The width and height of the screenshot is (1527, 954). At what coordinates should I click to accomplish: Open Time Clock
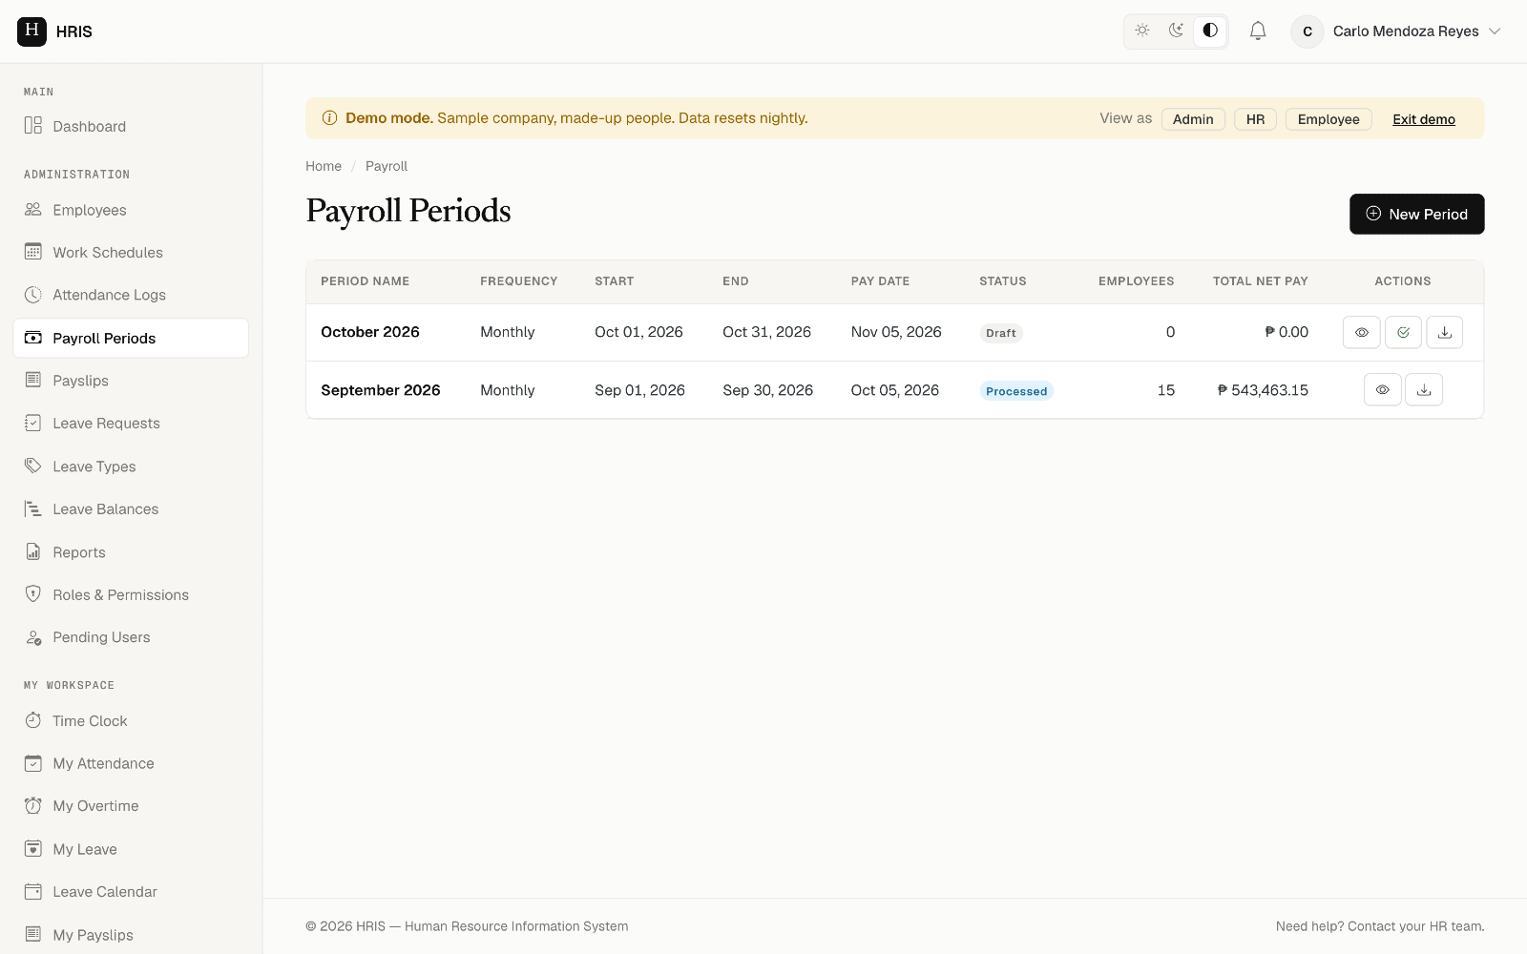pyautogui.click(x=131, y=721)
